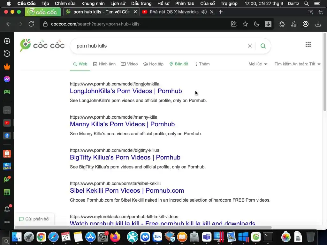Reload the current page
The width and height of the screenshot is (327, 245).
(x=31, y=24)
